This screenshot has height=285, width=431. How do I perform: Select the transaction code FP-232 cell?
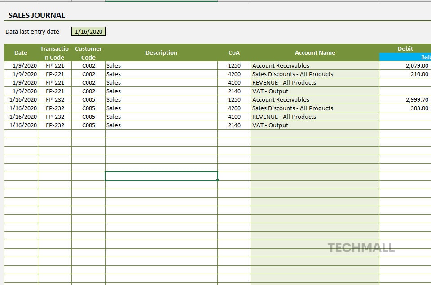click(54, 99)
